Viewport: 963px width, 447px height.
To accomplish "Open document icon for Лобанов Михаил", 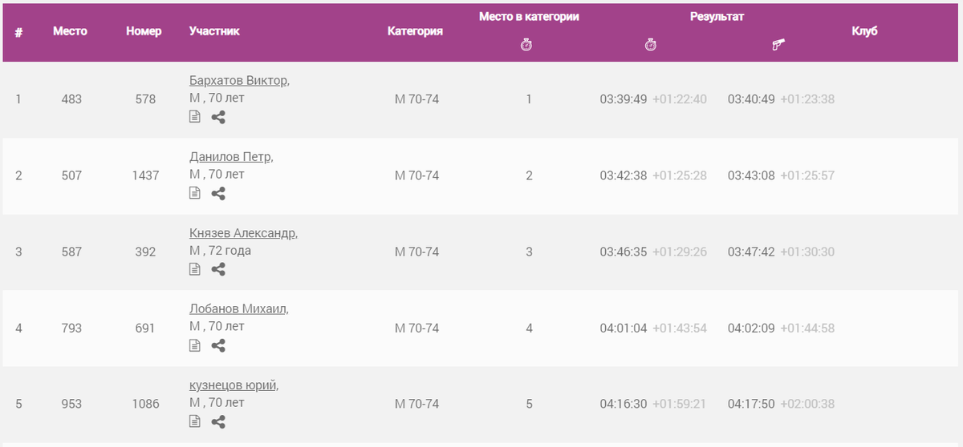I will pos(194,345).
